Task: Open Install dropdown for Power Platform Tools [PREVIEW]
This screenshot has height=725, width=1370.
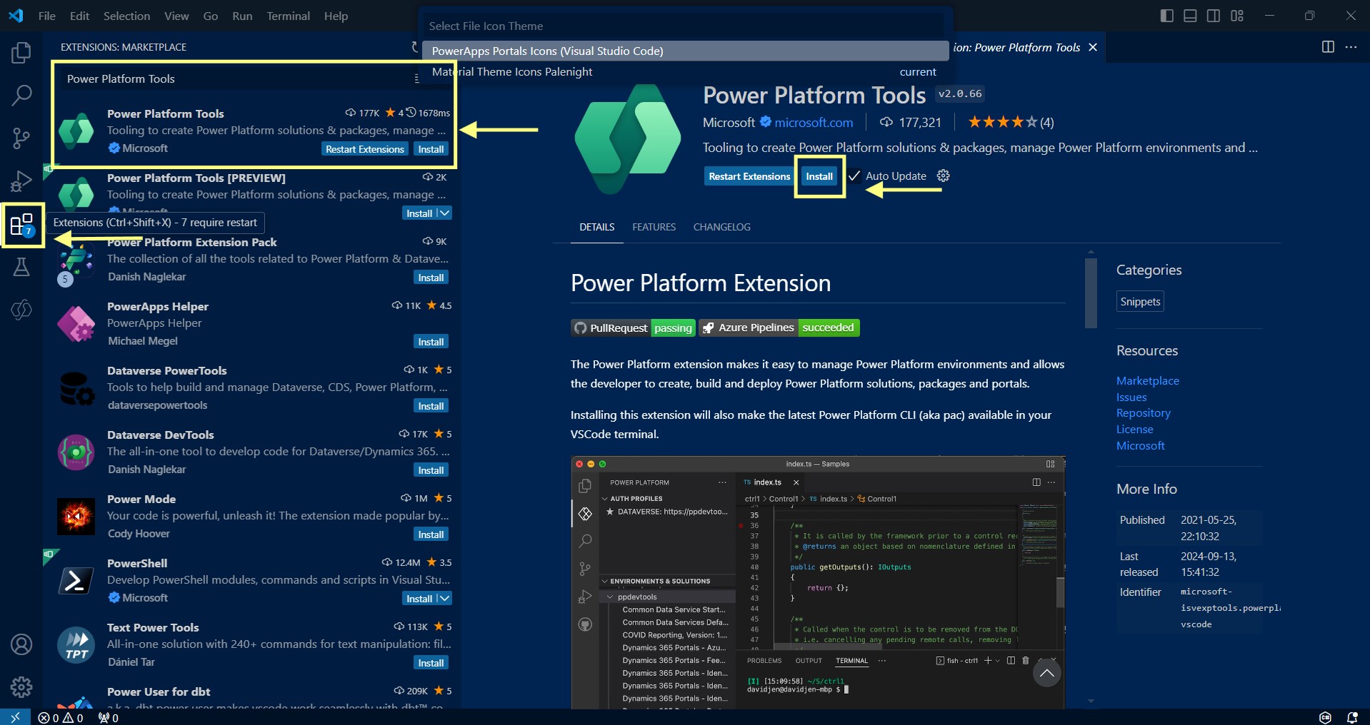Action: [x=444, y=213]
